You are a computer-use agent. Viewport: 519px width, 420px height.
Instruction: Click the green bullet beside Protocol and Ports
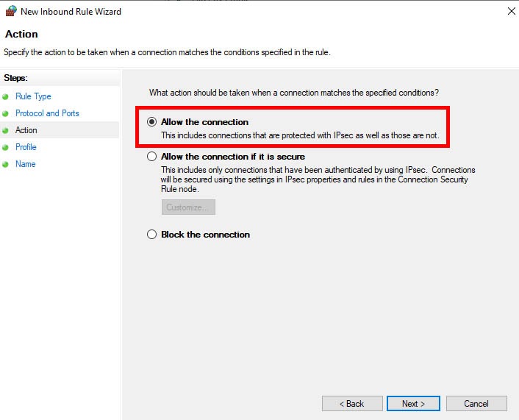point(6,113)
